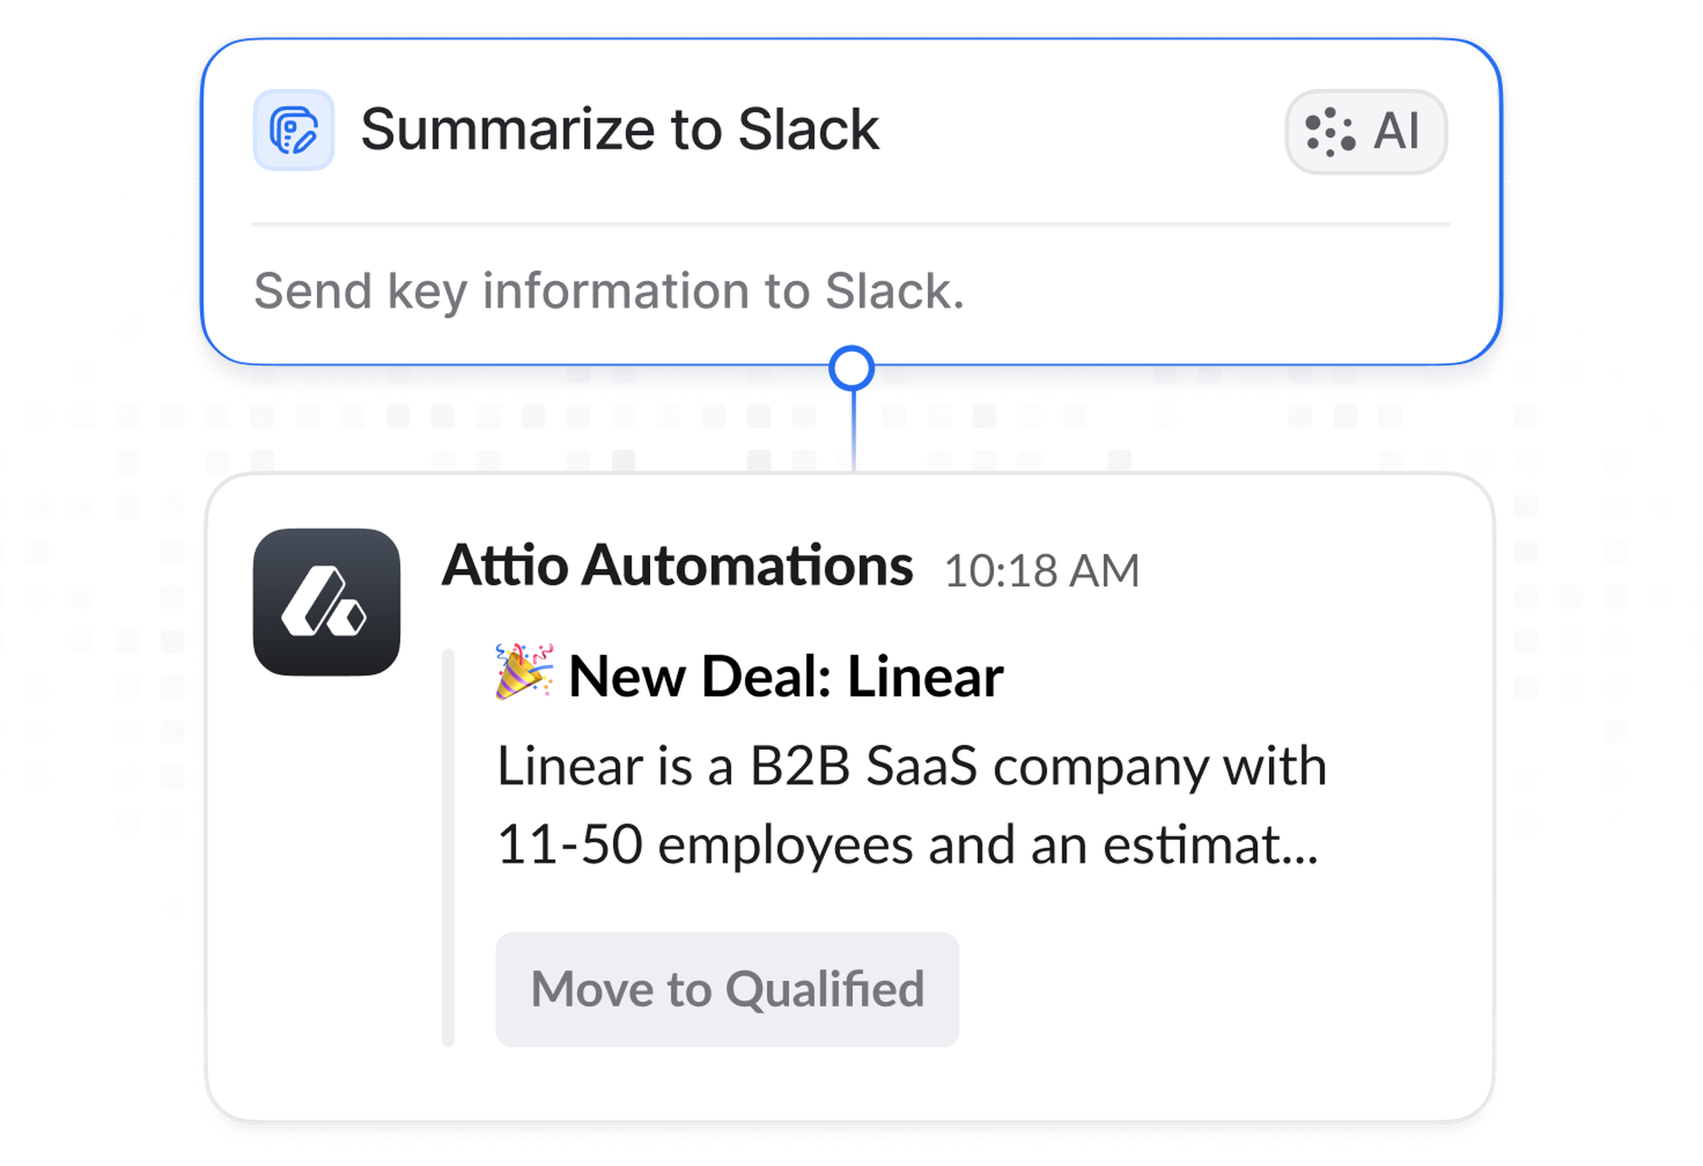Select the circular connector node below the block
This screenshot has width=1703, height=1166.
[851, 368]
